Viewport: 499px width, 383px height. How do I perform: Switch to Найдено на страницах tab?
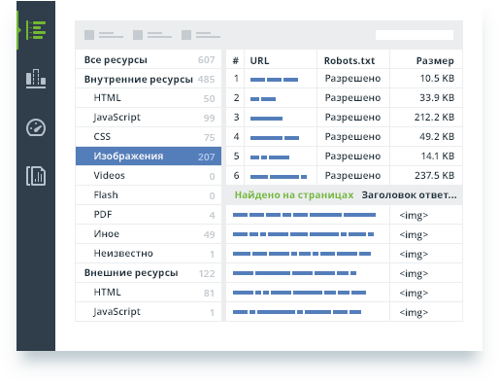(x=294, y=195)
